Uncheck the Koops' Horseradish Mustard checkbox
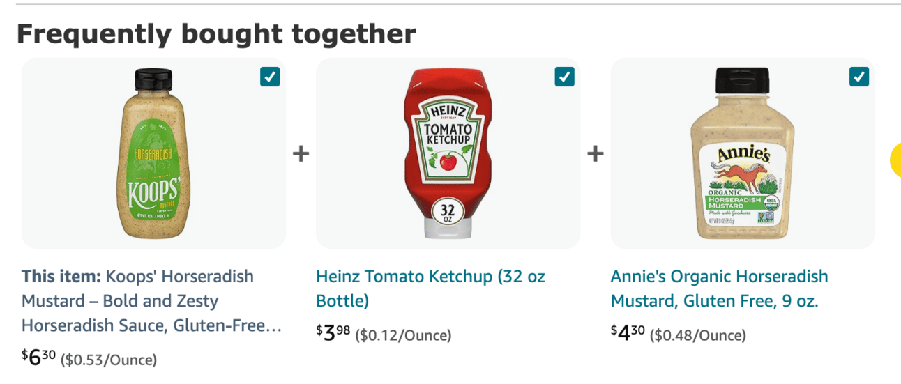This screenshot has width=901, height=384. coord(270,77)
